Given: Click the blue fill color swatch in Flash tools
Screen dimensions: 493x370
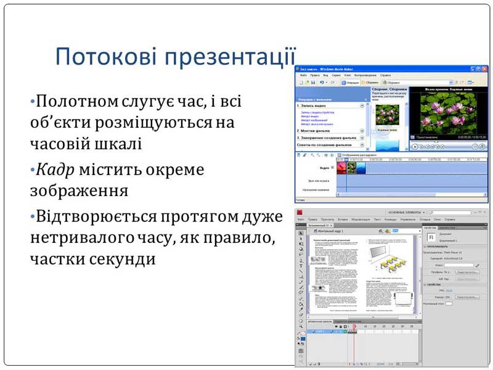Looking at the screenshot, I should 303,339.
